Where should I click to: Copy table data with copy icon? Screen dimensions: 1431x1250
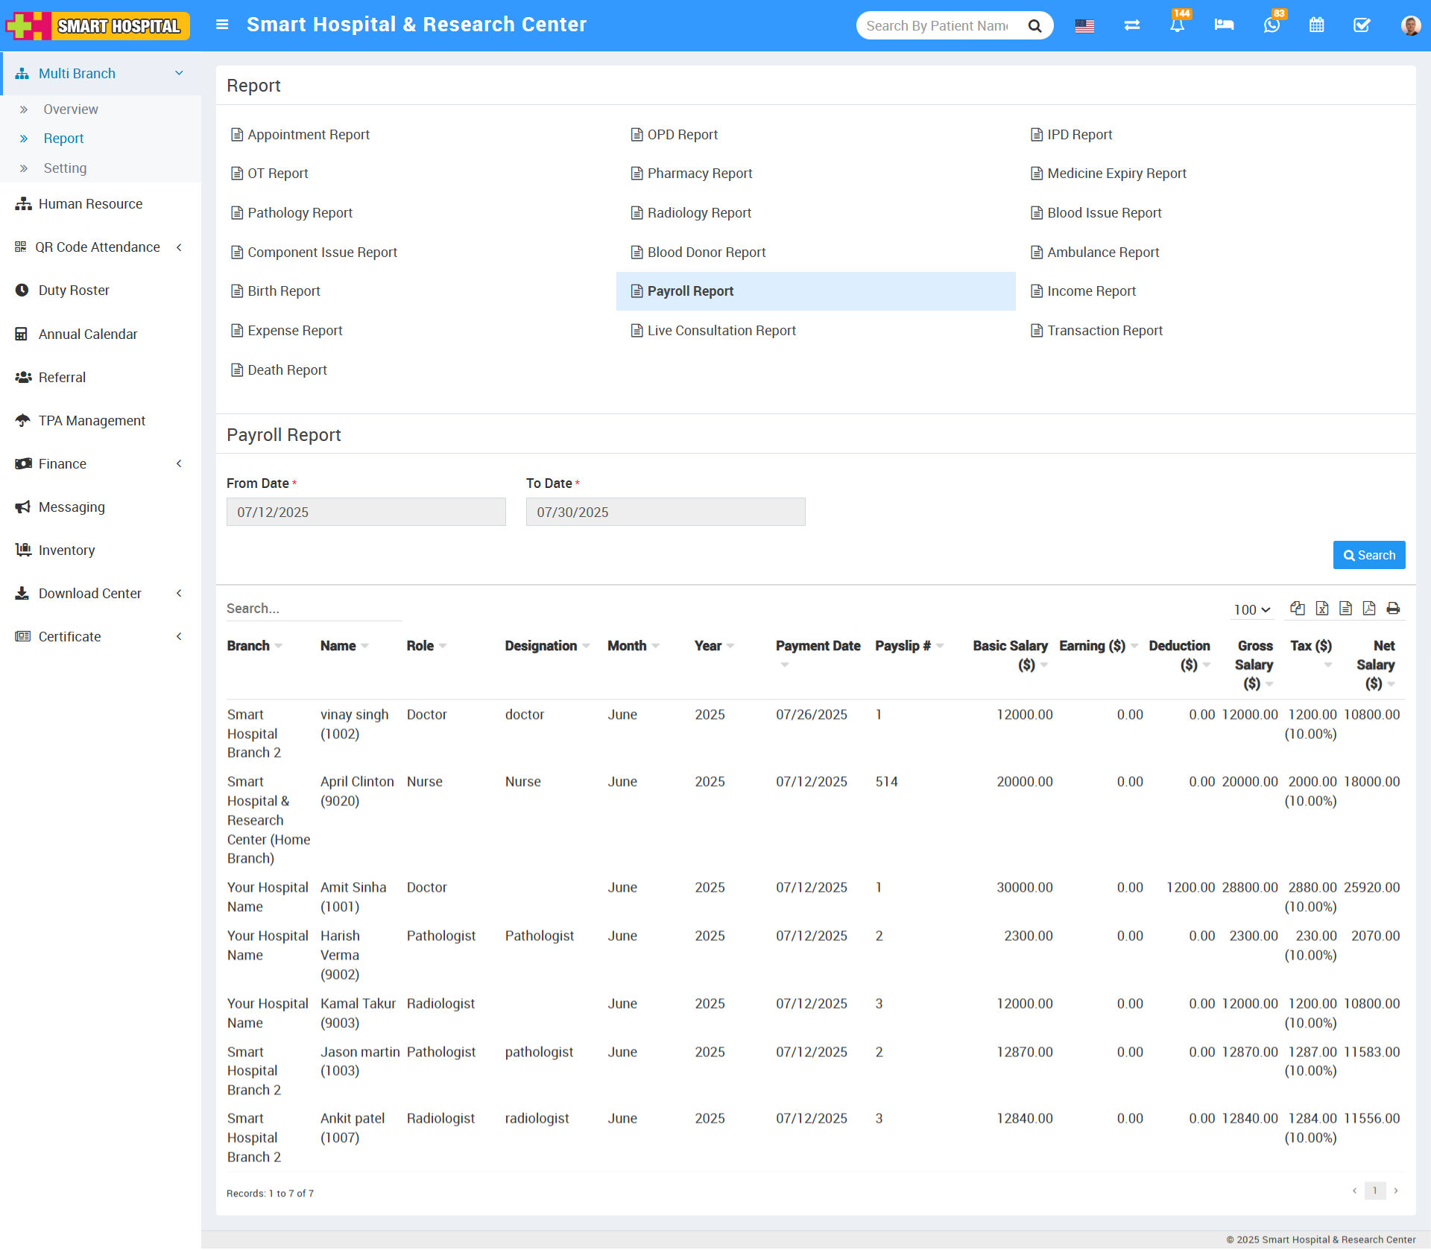pos(1298,609)
